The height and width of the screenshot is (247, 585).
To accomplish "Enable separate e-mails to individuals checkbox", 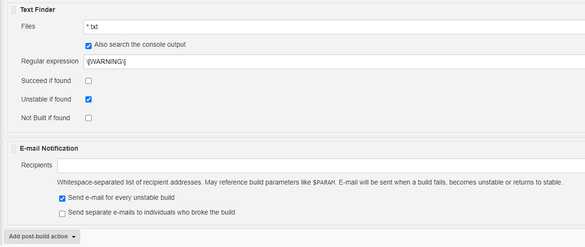I will tap(62, 214).
